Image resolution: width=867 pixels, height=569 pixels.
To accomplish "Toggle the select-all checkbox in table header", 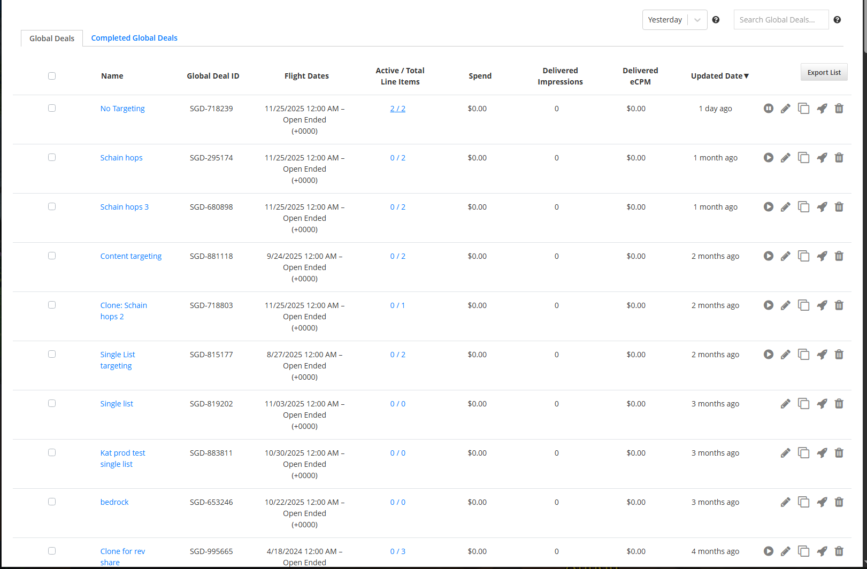I will tap(52, 76).
